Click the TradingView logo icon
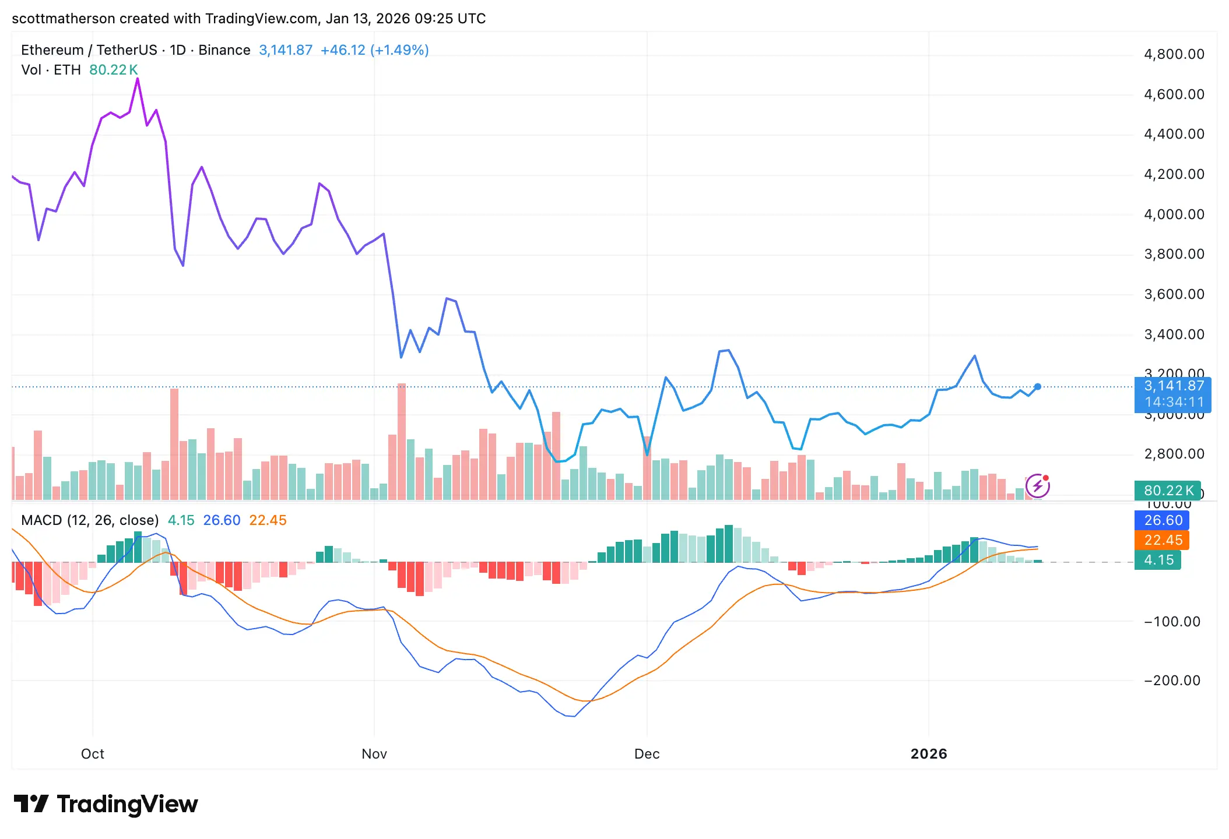The height and width of the screenshot is (839, 1229). 31,804
